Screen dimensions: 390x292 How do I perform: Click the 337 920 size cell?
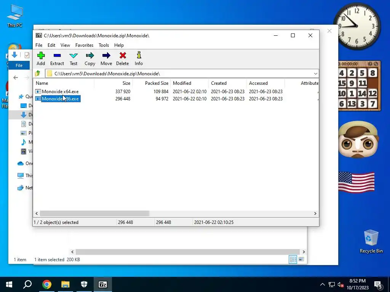point(123,91)
